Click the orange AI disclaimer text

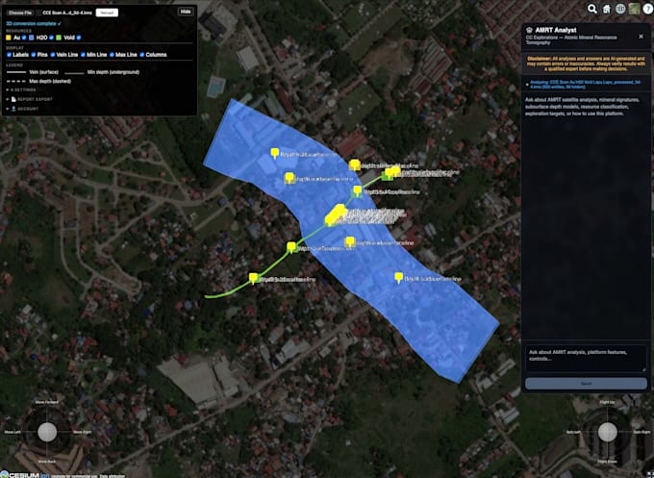point(586,63)
